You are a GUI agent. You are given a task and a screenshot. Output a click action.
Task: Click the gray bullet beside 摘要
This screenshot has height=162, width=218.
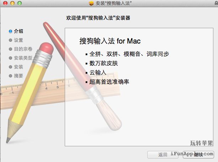pyautogui.click(x=10, y=76)
